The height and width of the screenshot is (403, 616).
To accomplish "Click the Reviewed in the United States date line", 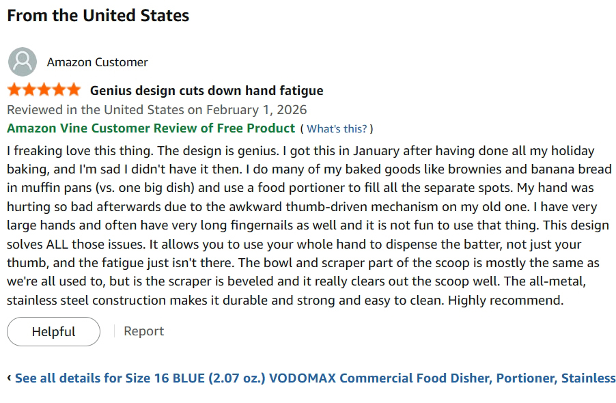I will pos(157,109).
